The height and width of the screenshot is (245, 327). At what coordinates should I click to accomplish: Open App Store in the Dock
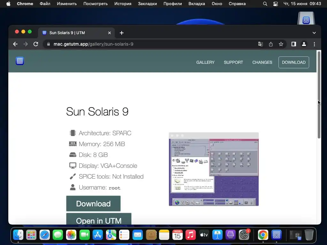(x=98, y=235)
